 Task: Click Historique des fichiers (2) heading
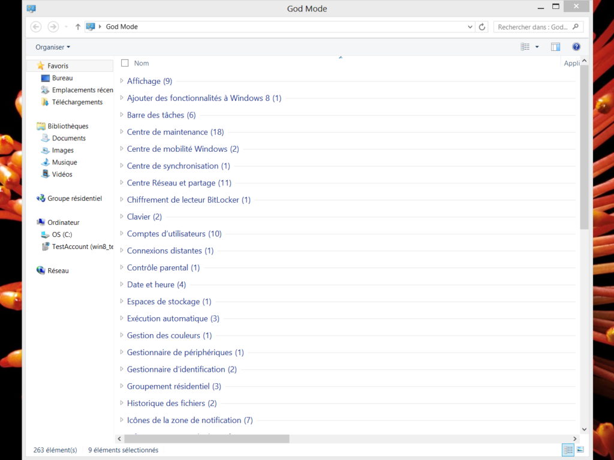pyautogui.click(x=171, y=403)
